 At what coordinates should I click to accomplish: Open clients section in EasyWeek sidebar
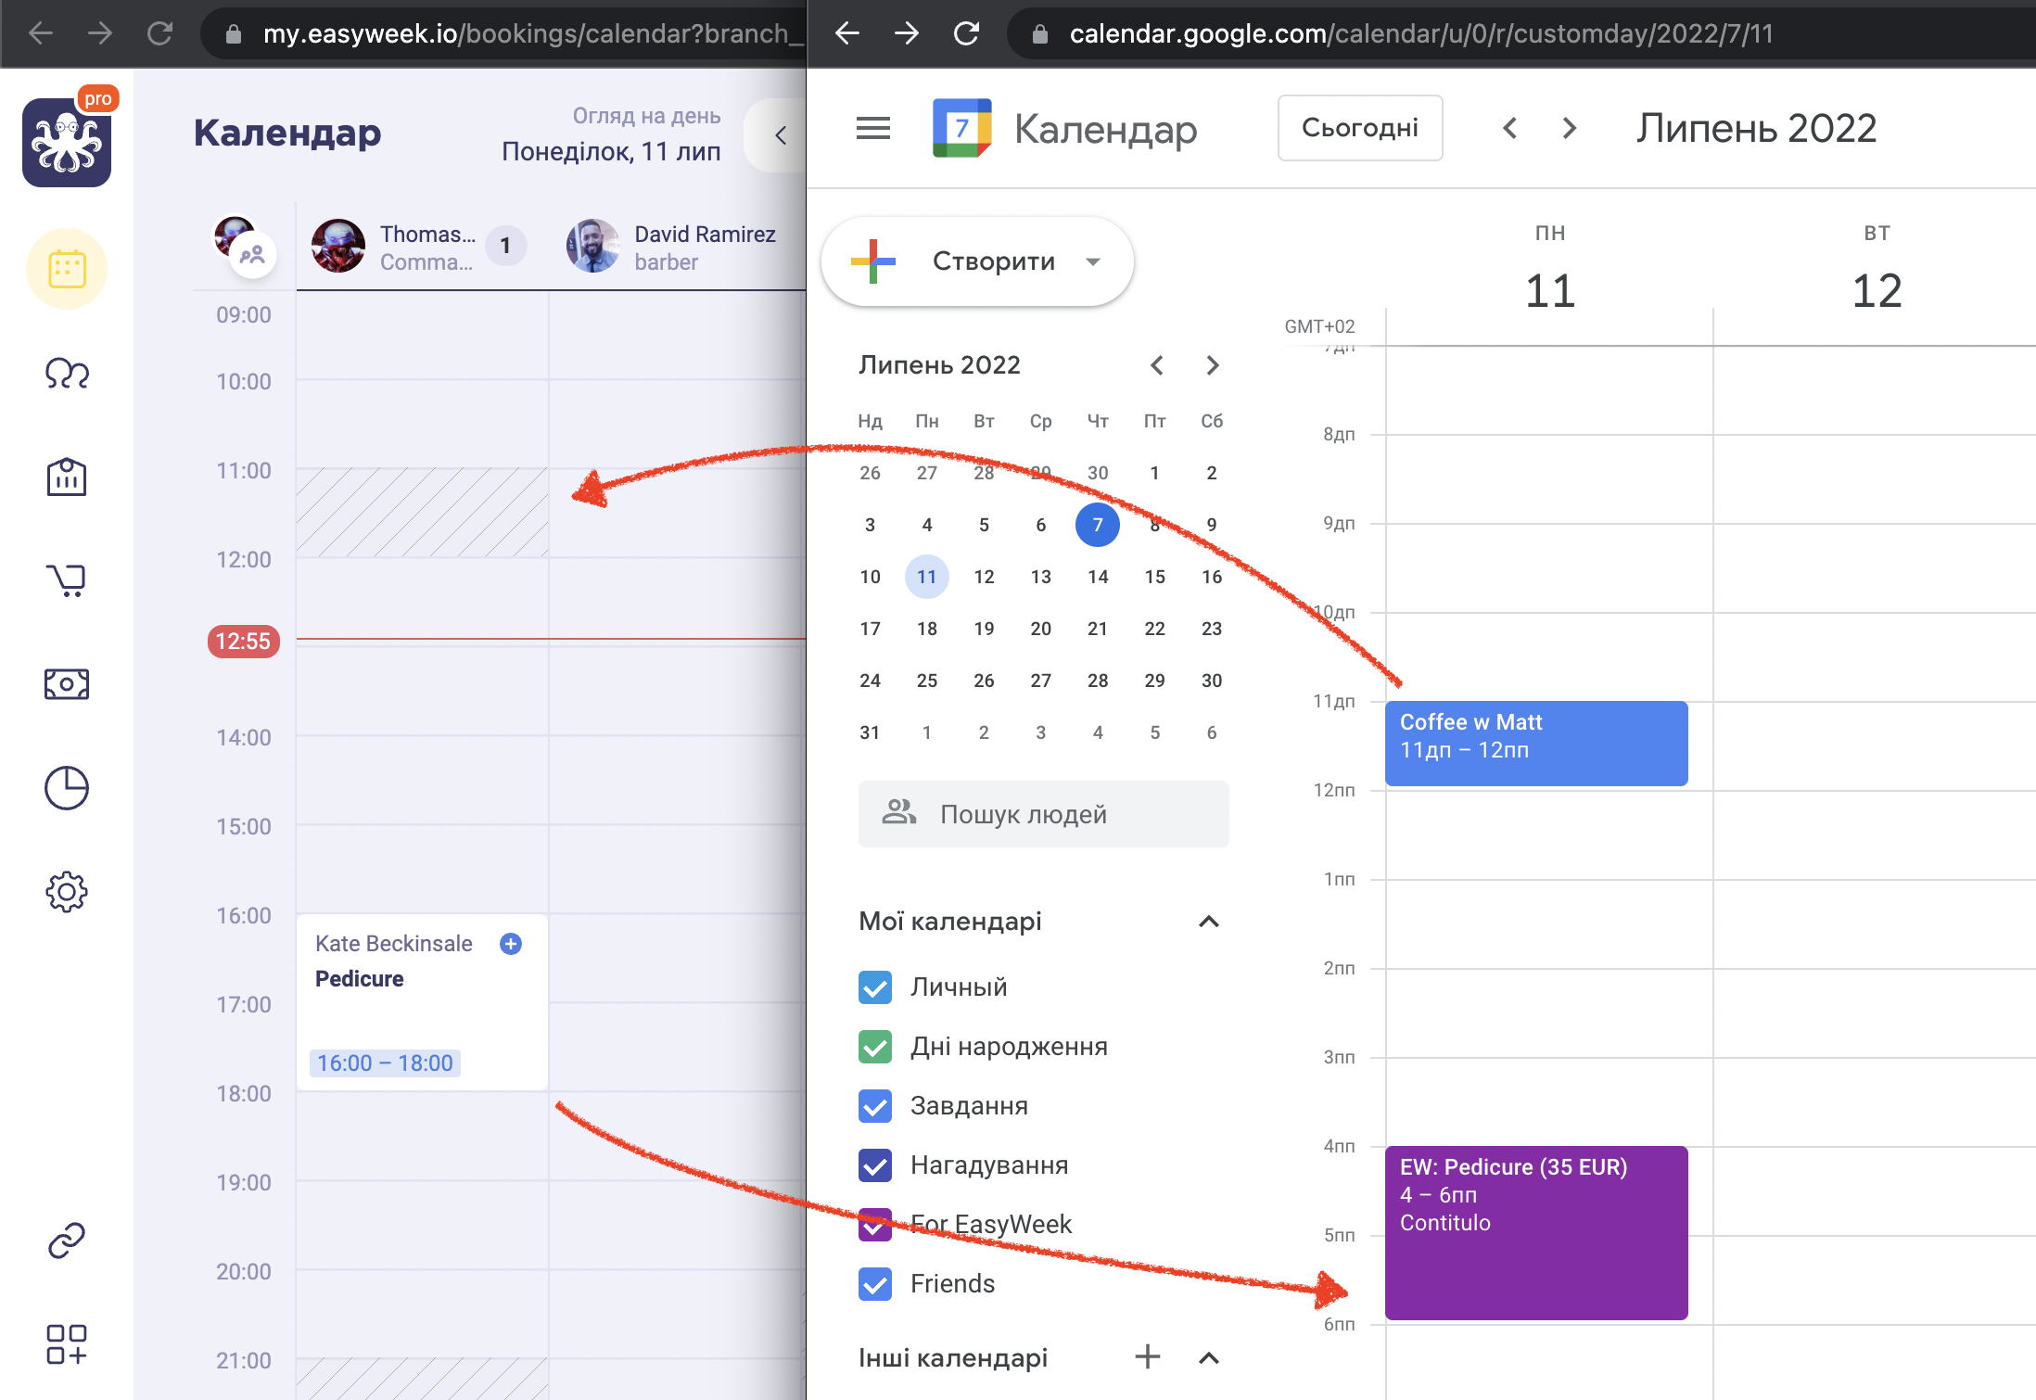67,374
